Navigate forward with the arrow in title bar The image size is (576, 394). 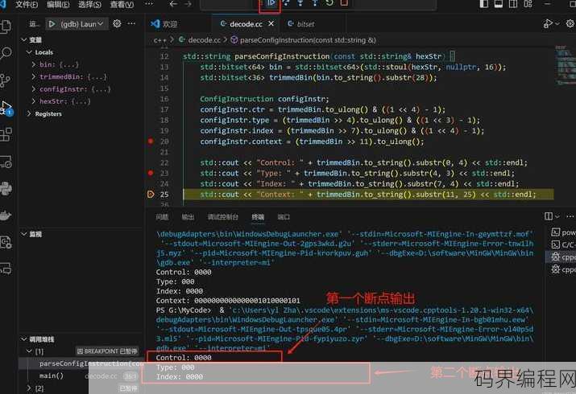coord(188,4)
